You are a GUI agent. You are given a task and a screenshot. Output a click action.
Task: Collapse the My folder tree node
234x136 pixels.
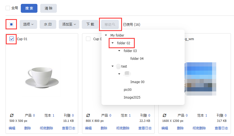tap(106, 35)
